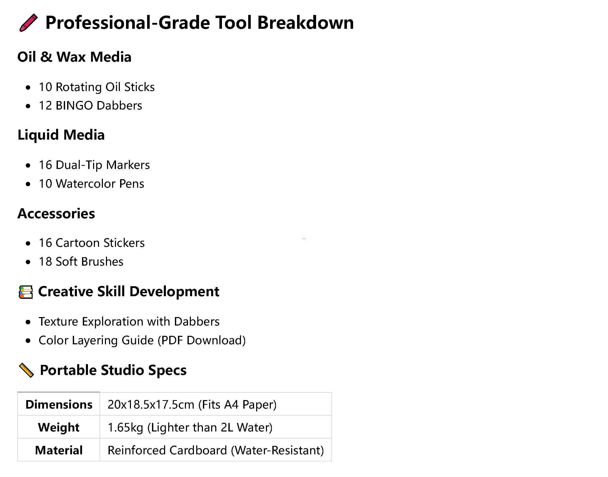Click Texture Exploration with Dabbers text
The image size is (608, 477).
[x=129, y=322]
